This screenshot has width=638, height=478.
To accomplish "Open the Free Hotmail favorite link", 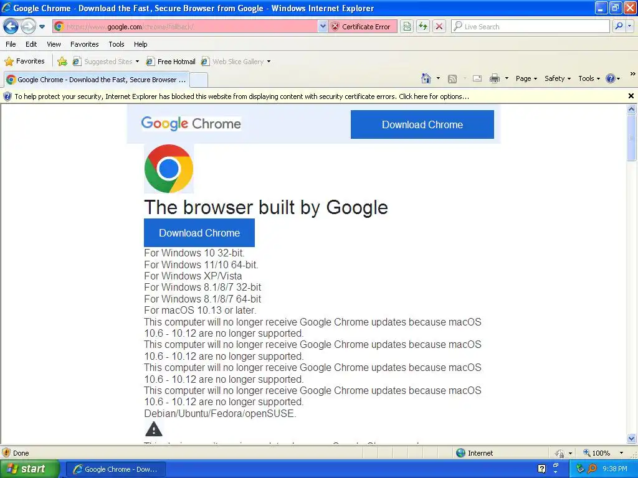I will coord(171,62).
